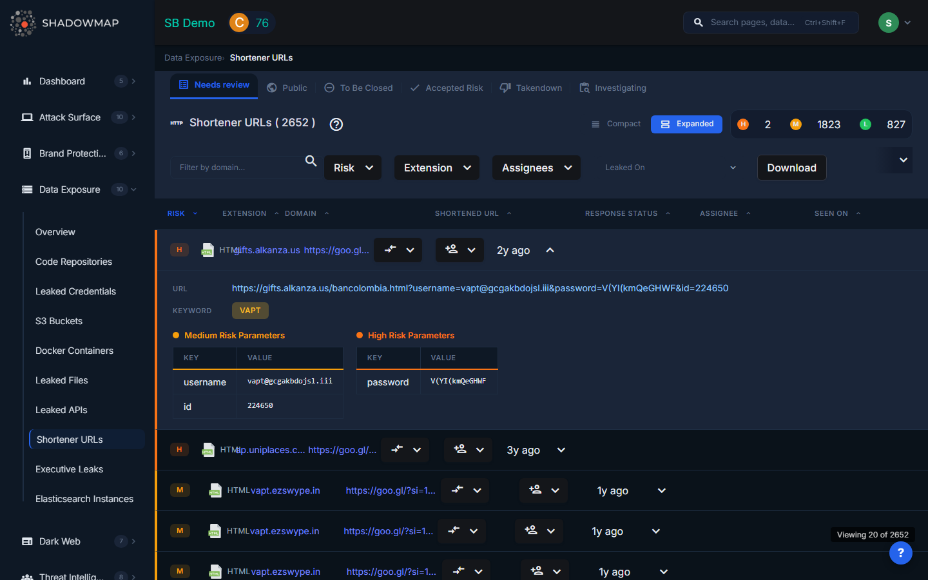Collapse the expanded gifts.alkanza.us row

pos(550,250)
